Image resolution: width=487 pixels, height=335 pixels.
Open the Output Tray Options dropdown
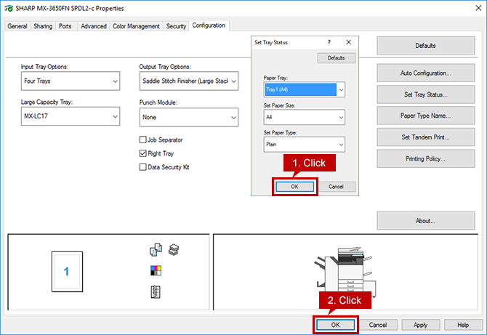coord(189,81)
